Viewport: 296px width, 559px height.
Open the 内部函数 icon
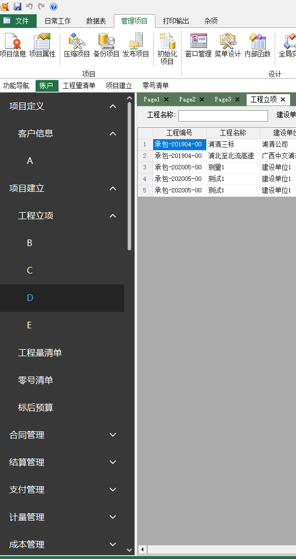click(x=258, y=45)
